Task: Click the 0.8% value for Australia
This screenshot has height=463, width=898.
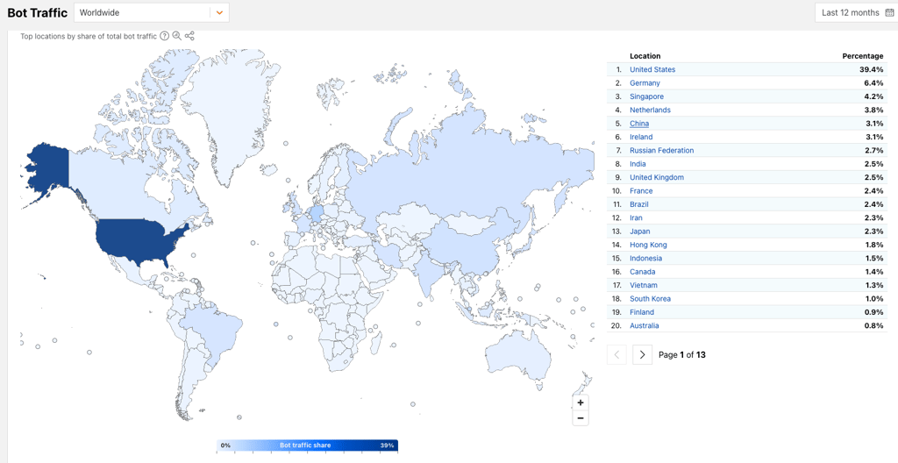Action: (x=873, y=325)
